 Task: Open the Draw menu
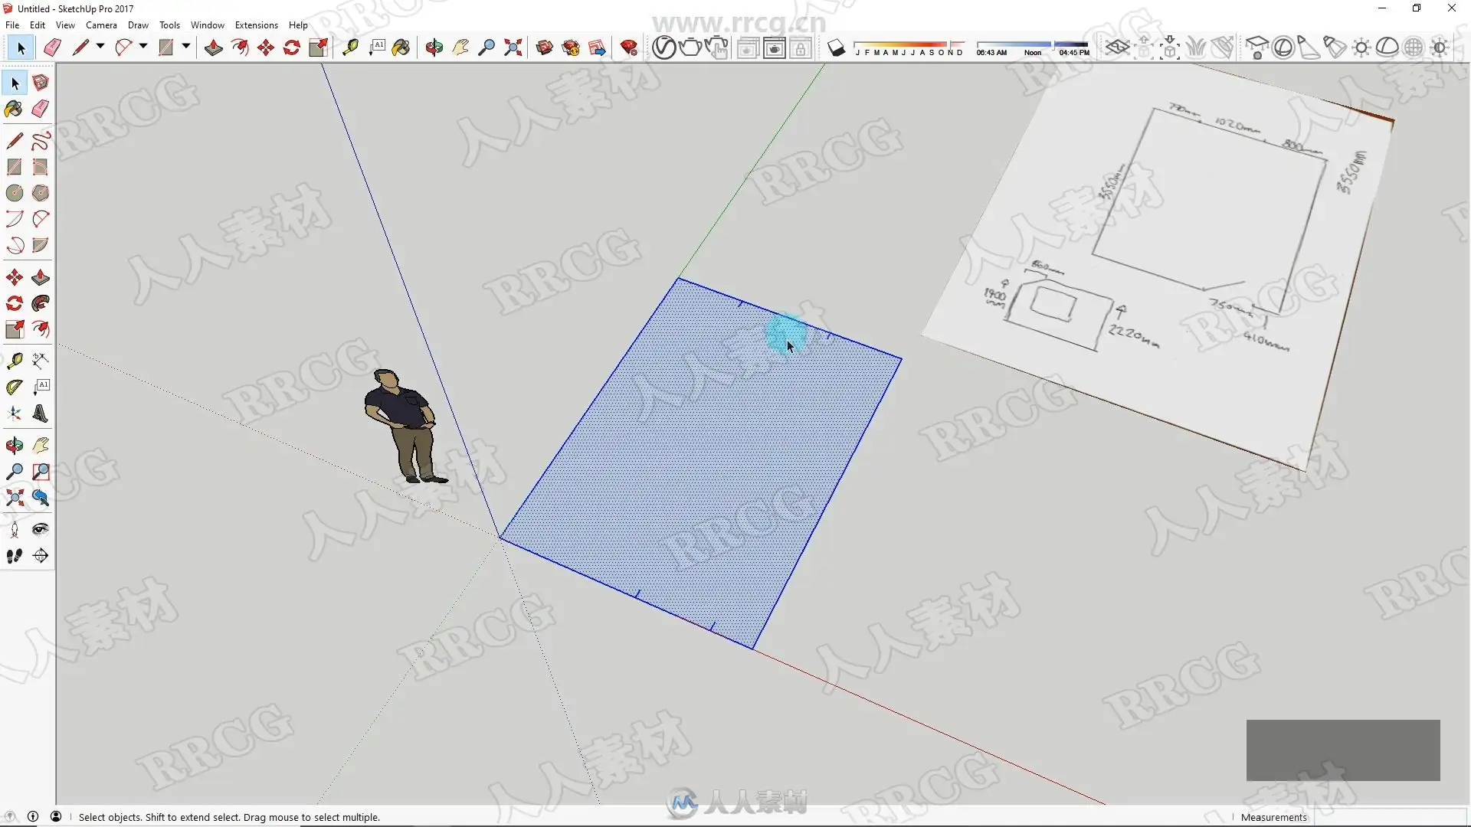pos(138,25)
